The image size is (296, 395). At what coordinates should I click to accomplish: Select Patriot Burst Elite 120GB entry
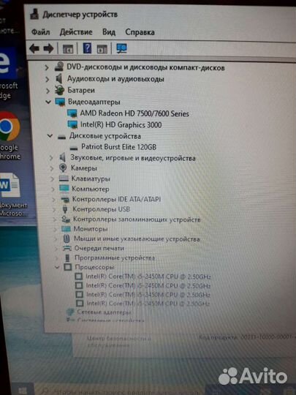point(118,147)
